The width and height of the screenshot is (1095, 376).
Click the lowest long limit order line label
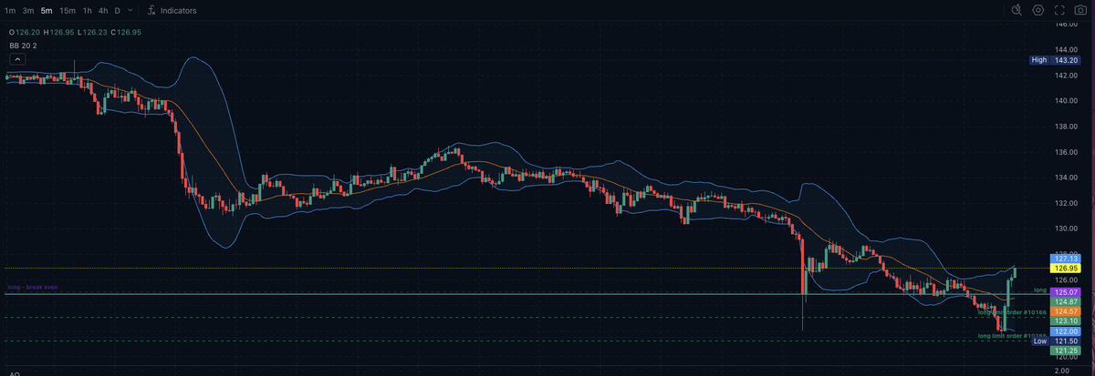[1012, 336]
